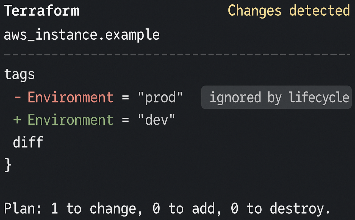
Task: Click the "Changes detected" status label
Action: (x=289, y=11)
